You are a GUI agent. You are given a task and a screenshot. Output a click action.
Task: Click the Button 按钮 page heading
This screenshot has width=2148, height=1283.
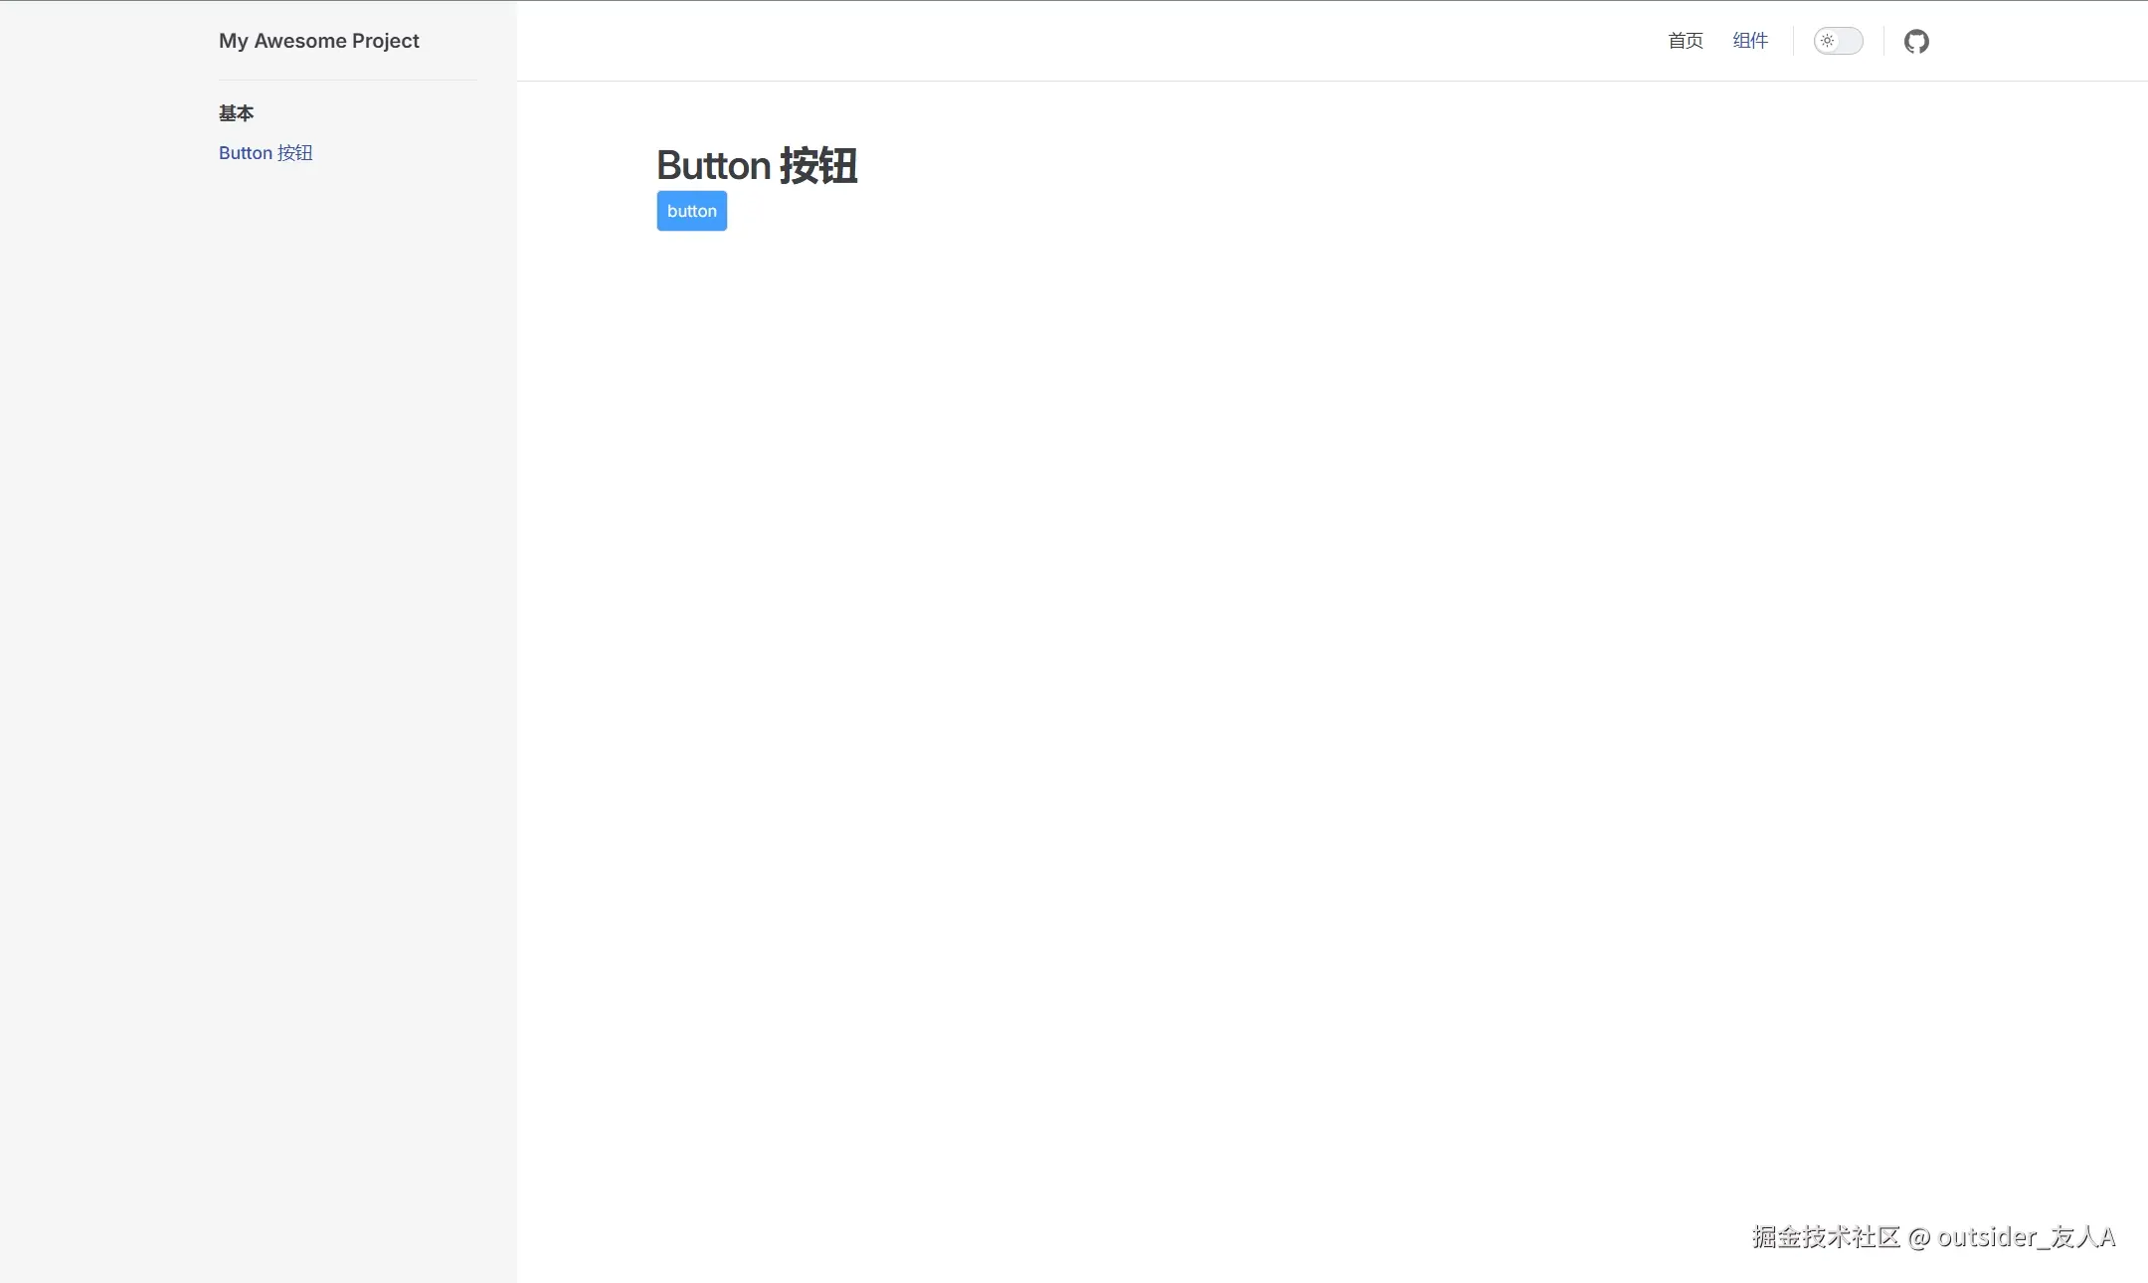pyautogui.click(x=757, y=165)
